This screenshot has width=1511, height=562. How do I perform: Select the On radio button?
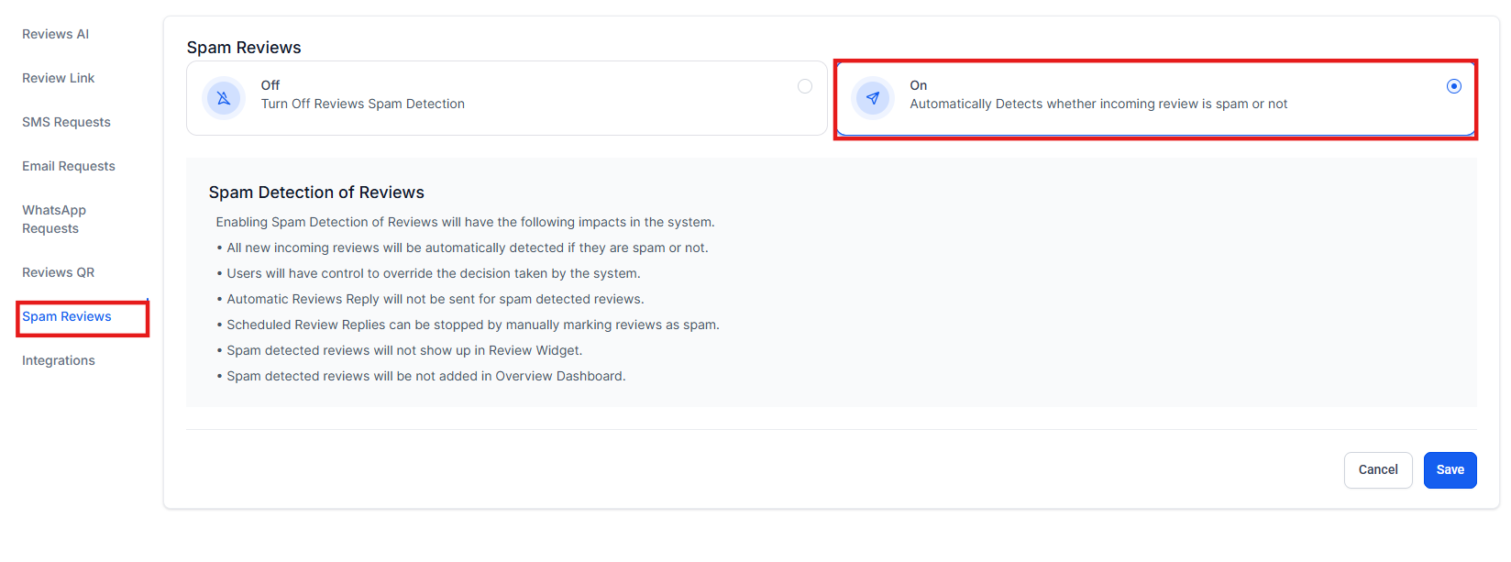(1453, 86)
